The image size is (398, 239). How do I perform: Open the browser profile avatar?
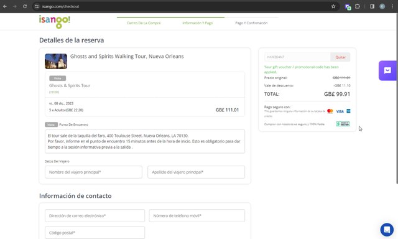click(382, 6)
